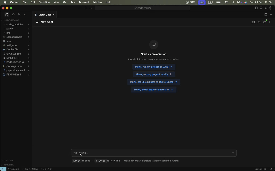Click the debug bug icon in chat header
The image size is (275, 171).
pyautogui.click(x=254, y=22)
